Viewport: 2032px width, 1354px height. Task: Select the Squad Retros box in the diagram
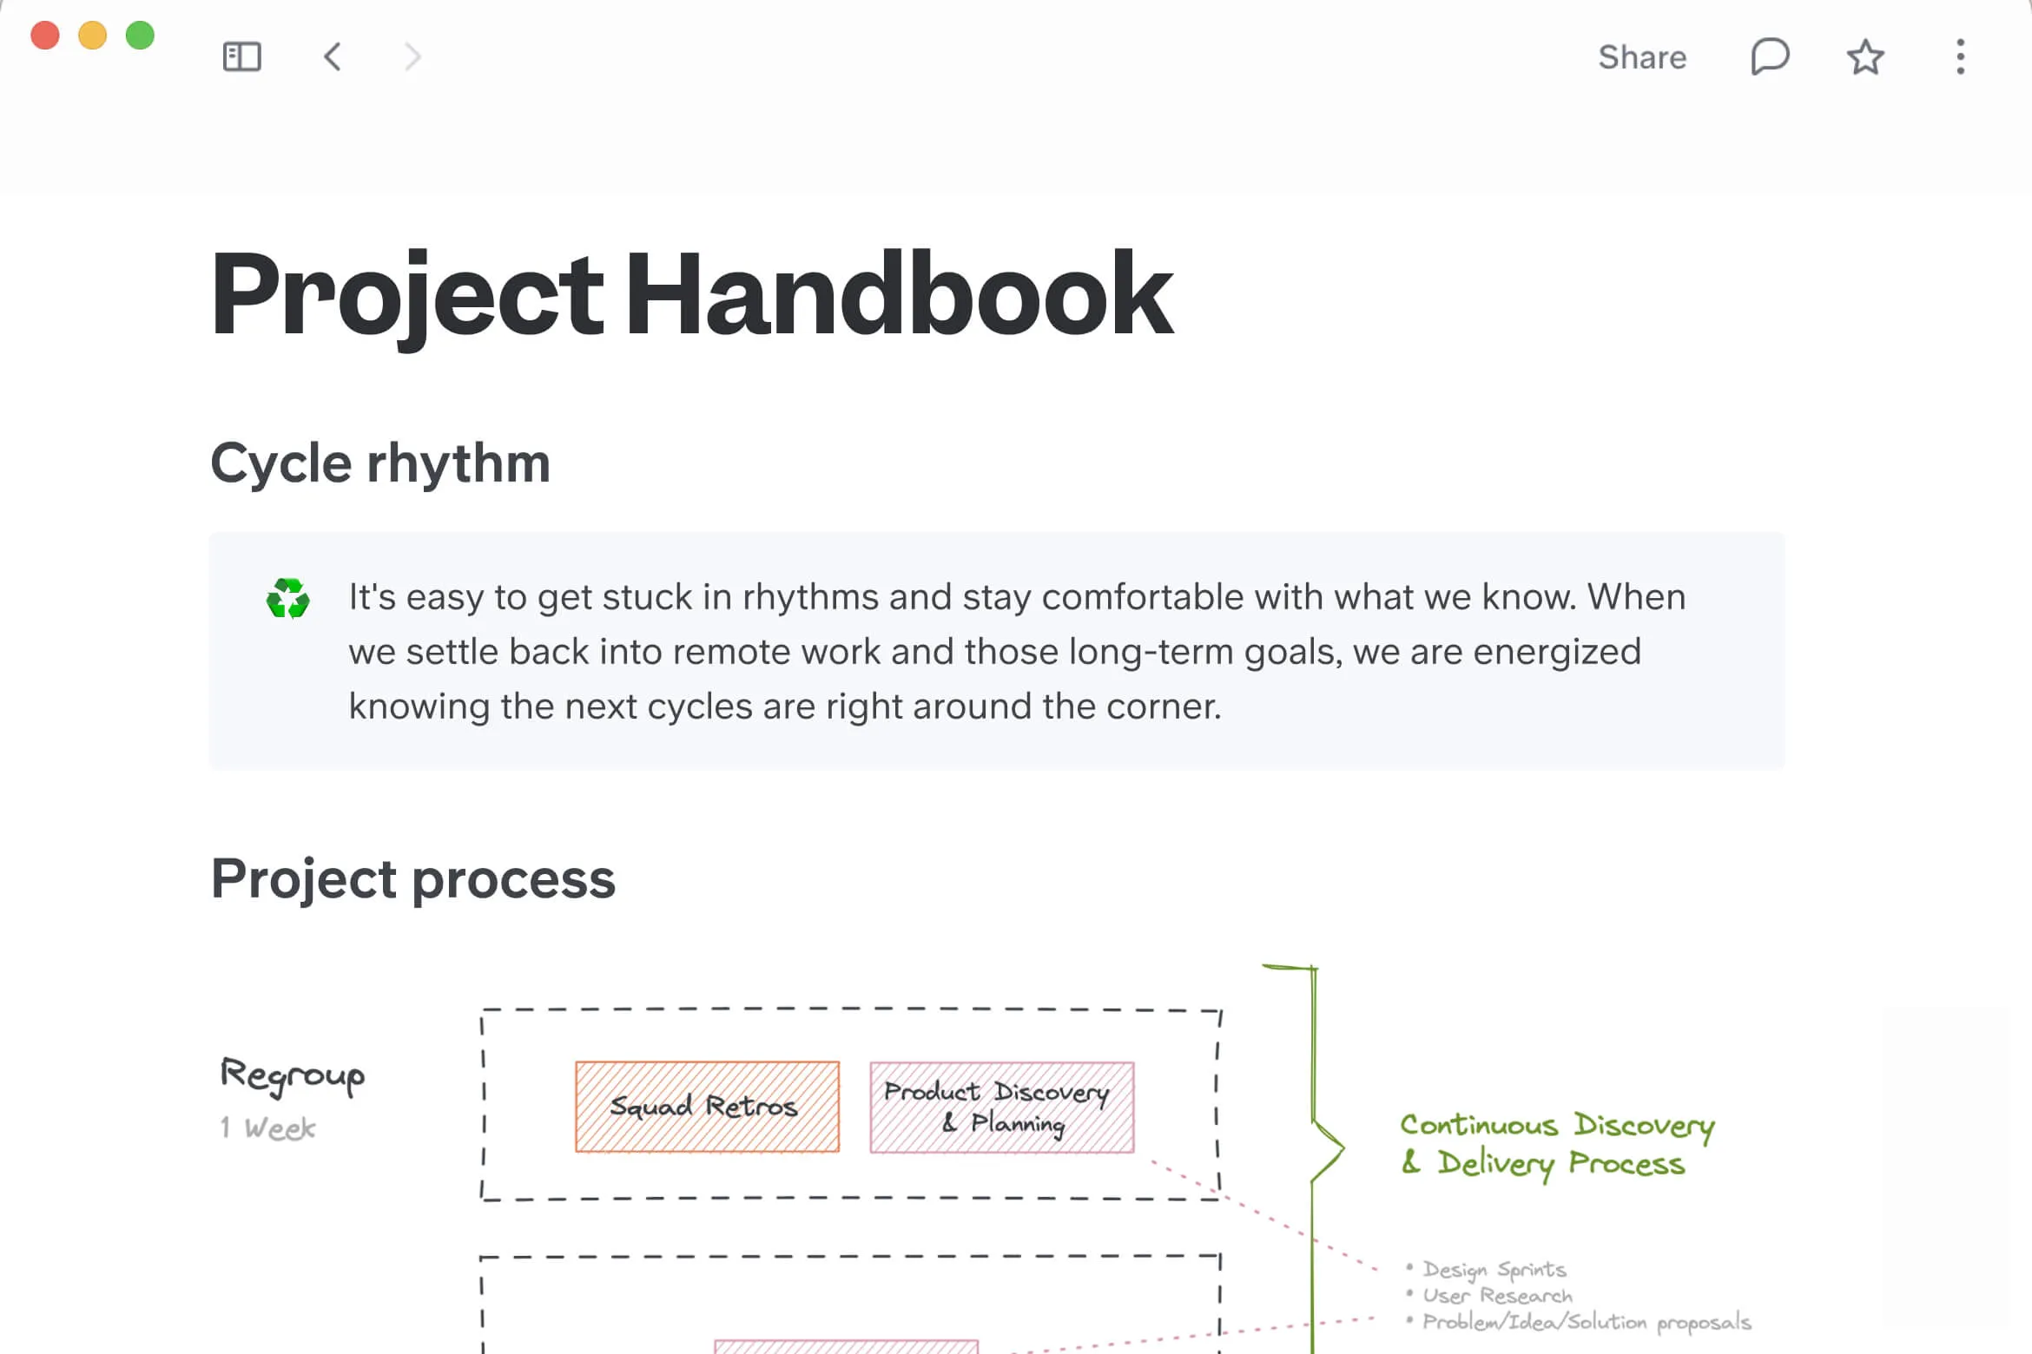[x=706, y=1107]
